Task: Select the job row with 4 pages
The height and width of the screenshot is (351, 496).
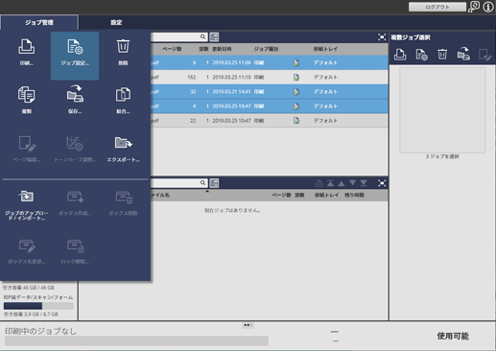Action: 270,106
